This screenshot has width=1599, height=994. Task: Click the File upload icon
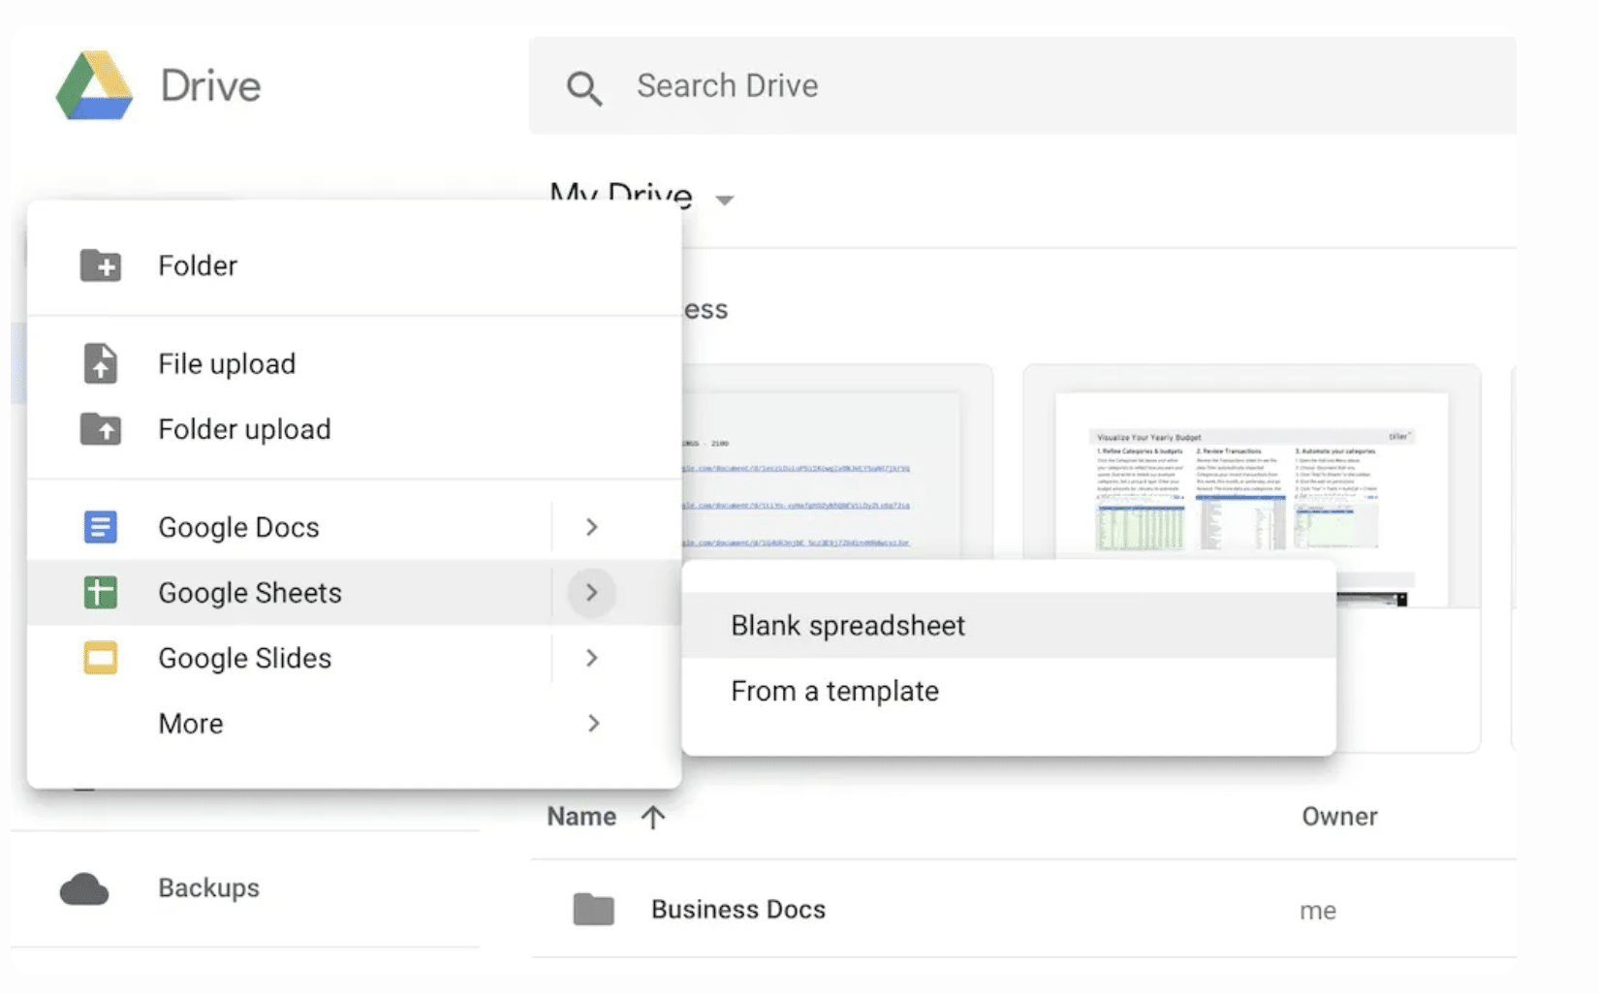tap(101, 363)
